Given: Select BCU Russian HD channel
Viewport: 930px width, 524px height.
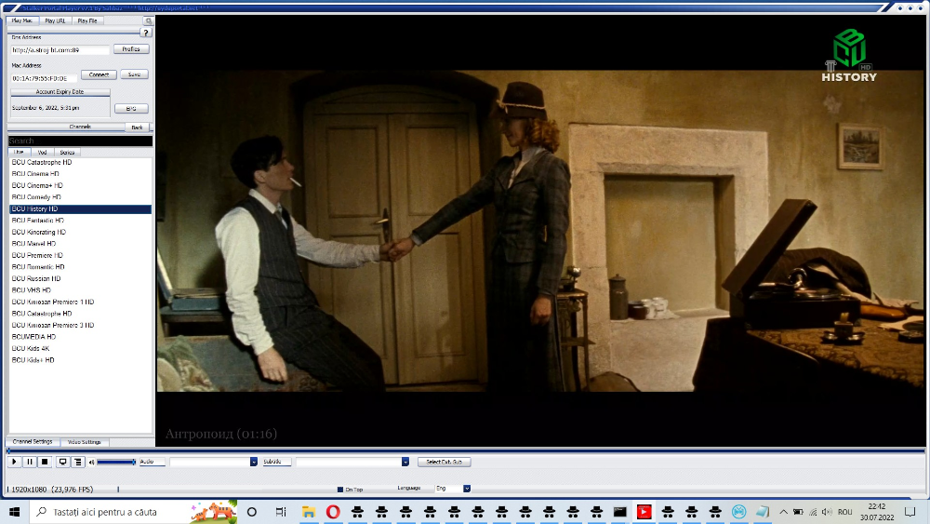Looking at the screenshot, I should point(80,278).
